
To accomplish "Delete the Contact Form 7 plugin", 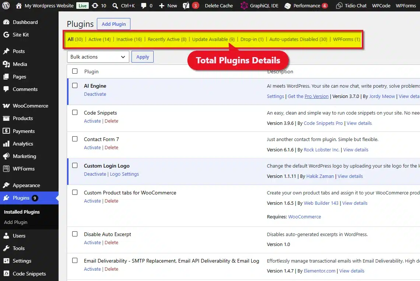I will pyautogui.click(x=111, y=148).
